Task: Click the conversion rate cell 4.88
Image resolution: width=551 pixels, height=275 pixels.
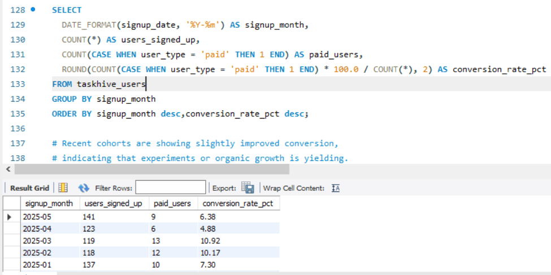Action: pos(239,229)
